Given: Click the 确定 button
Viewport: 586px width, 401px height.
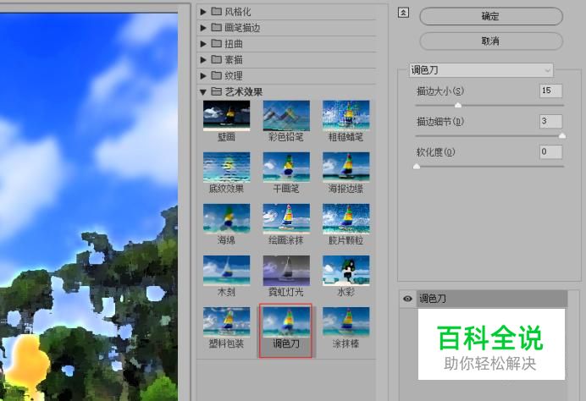Looking at the screenshot, I should (491, 16).
